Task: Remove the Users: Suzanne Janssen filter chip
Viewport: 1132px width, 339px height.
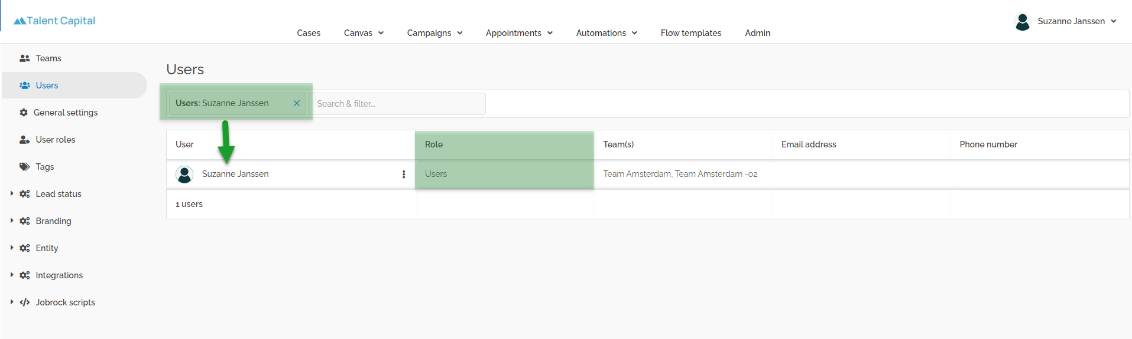Action: (x=297, y=103)
